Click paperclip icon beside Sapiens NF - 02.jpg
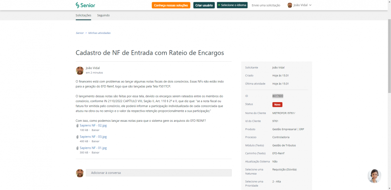The image size is (391, 190). coord(77,126)
